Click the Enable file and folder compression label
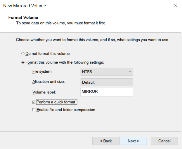Viewport: 182px width, 149px height. tap(66, 110)
